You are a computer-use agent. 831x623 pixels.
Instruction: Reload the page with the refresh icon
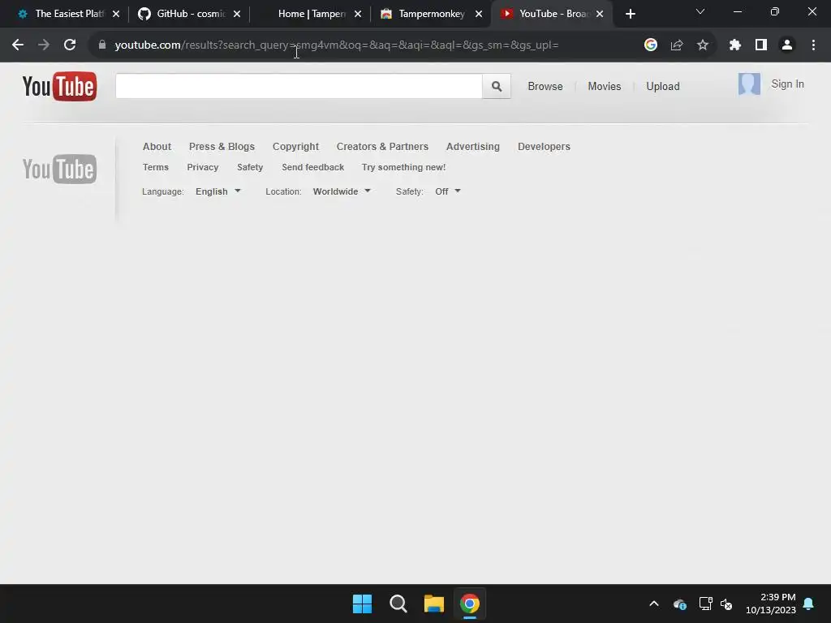(x=70, y=45)
